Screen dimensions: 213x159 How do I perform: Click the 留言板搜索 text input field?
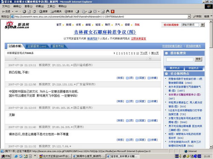180,59
